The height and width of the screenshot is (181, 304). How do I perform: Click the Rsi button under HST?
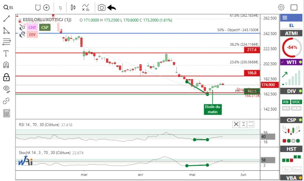click(287, 170)
